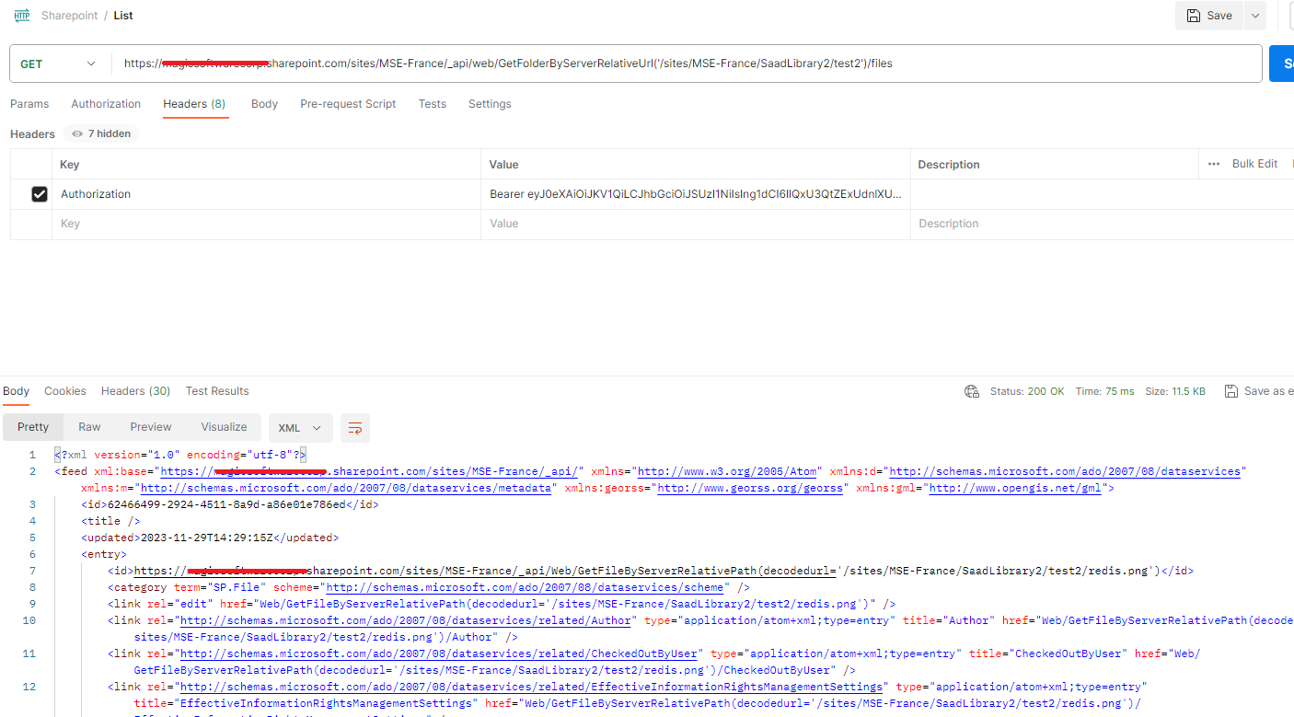1294x717 pixels.
Task: Click the dataservices/scheme link on line 8
Action: tap(525, 587)
